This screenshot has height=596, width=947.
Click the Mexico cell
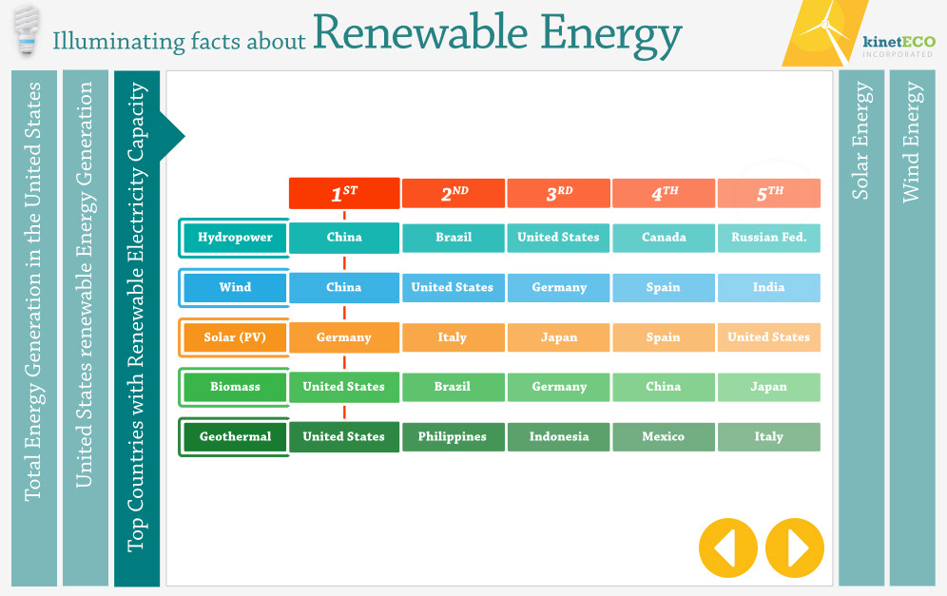[664, 436]
